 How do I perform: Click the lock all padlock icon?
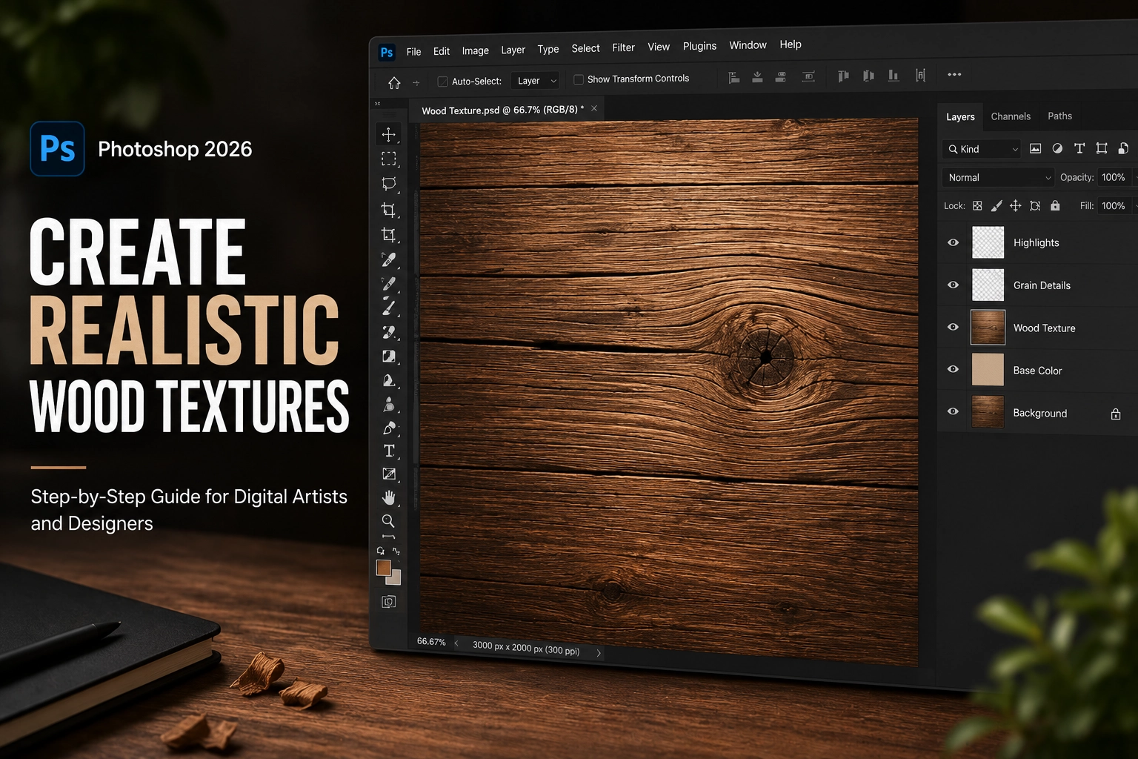(x=1055, y=205)
